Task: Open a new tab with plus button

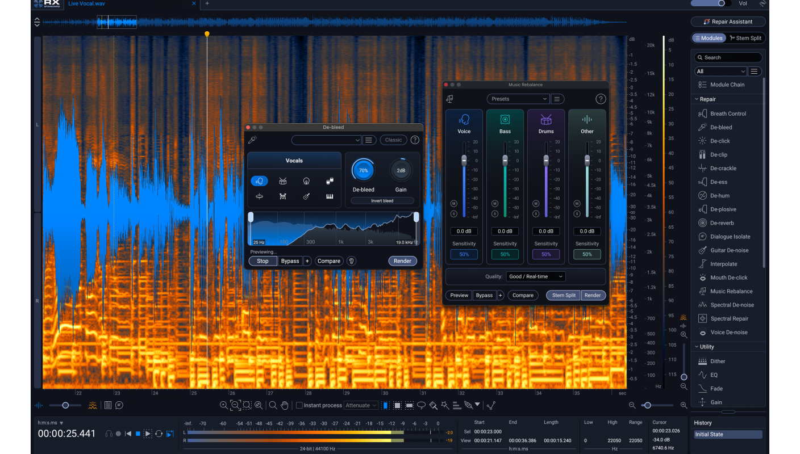Action: click(207, 3)
